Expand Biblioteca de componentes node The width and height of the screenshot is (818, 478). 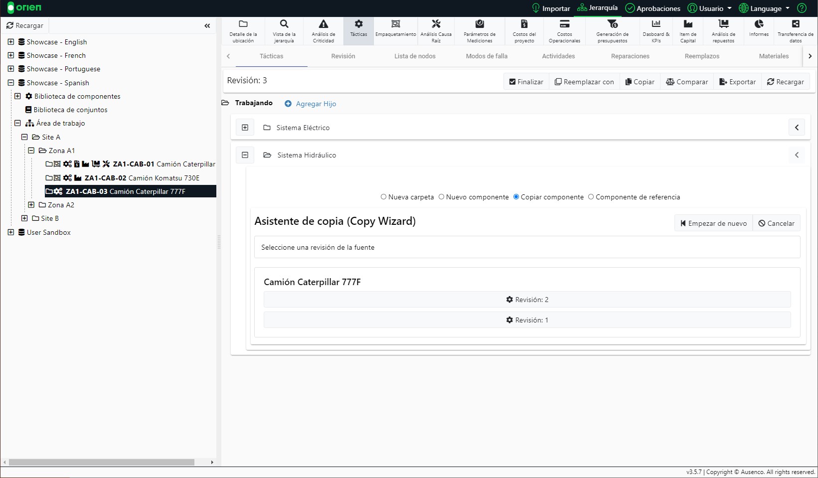(x=17, y=96)
